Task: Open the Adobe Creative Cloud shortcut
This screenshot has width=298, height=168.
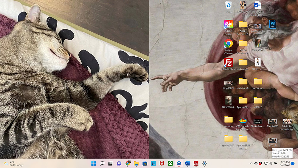Action: (229, 24)
